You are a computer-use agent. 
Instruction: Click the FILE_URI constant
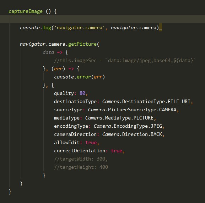click(x=179, y=101)
